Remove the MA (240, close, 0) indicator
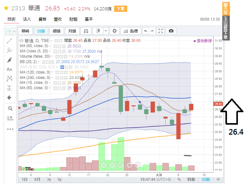246x187 pixels. pyautogui.click(x=65, y=78)
